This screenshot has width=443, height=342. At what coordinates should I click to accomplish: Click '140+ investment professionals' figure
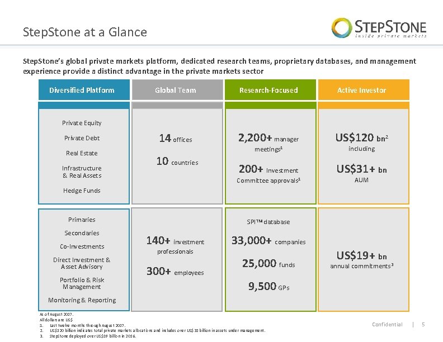point(175,245)
